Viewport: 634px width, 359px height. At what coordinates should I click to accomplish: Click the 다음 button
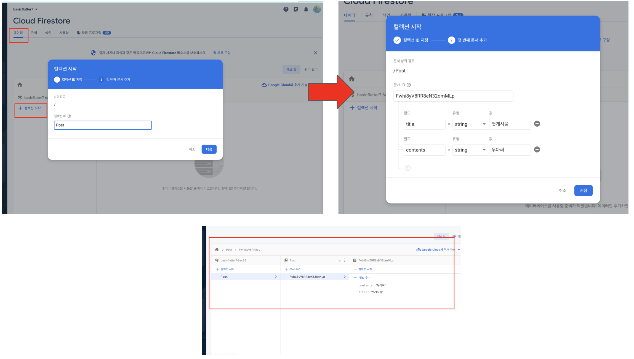click(209, 149)
